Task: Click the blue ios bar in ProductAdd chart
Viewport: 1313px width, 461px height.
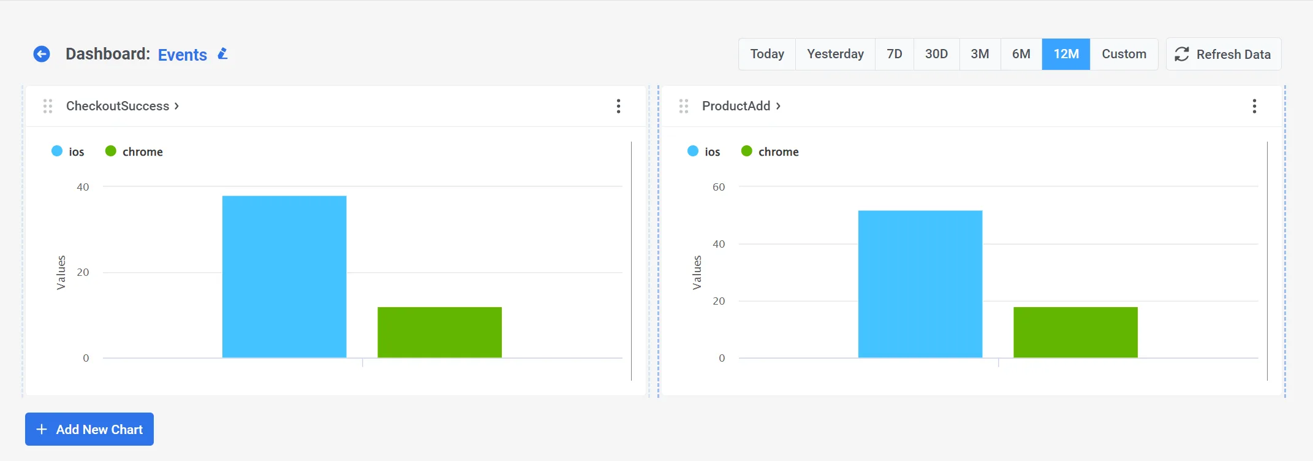Action: tap(920, 284)
